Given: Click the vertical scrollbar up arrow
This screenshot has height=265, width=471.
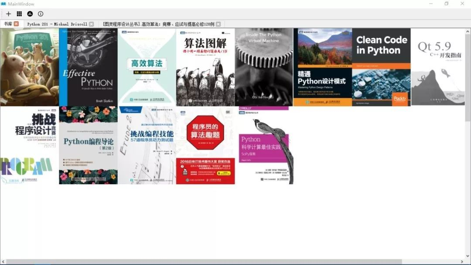Looking at the screenshot, I should click(468, 31).
